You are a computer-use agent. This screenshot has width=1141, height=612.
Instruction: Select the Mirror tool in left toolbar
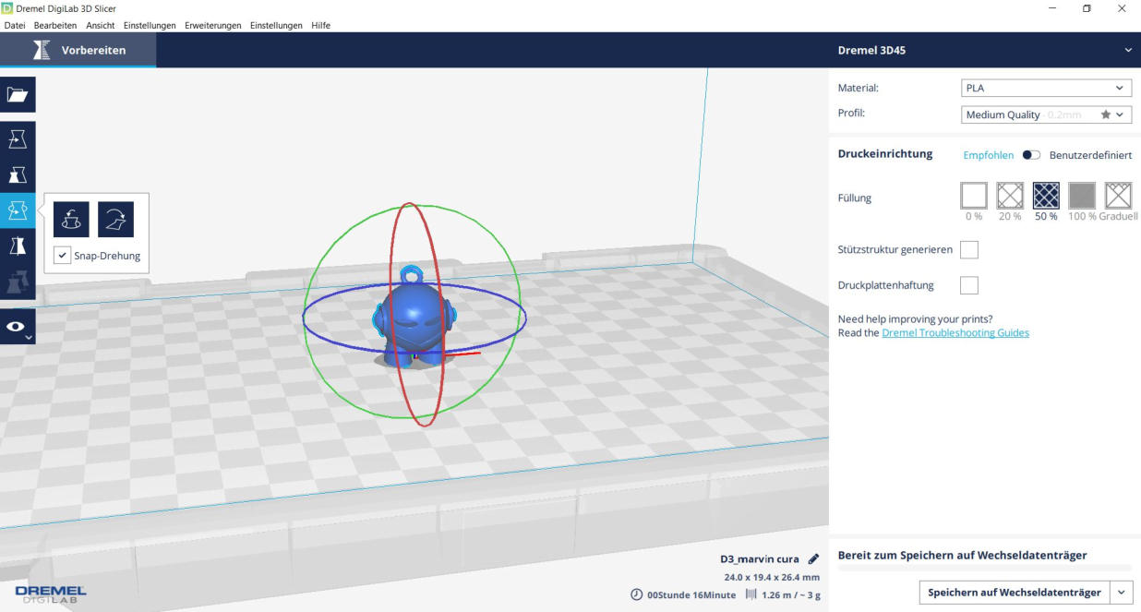(18, 246)
